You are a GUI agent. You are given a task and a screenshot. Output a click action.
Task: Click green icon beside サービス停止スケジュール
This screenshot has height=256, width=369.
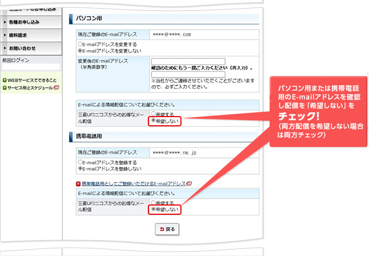4,88
